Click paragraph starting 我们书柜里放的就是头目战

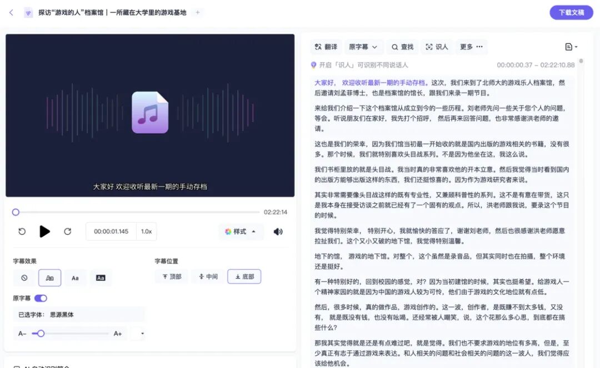pos(442,174)
